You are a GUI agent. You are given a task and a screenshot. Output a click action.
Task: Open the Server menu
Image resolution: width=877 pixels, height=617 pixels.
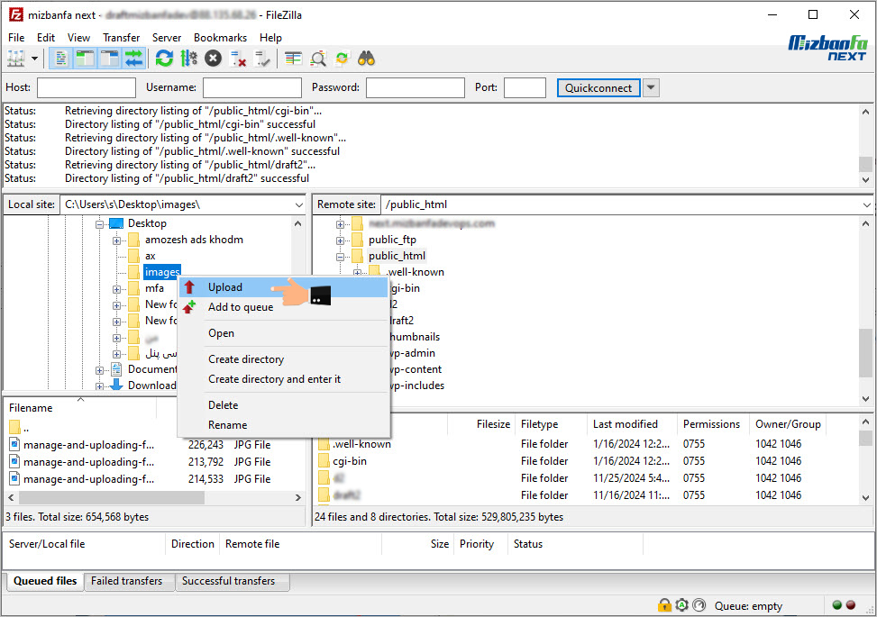pyautogui.click(x=167, y=38)
